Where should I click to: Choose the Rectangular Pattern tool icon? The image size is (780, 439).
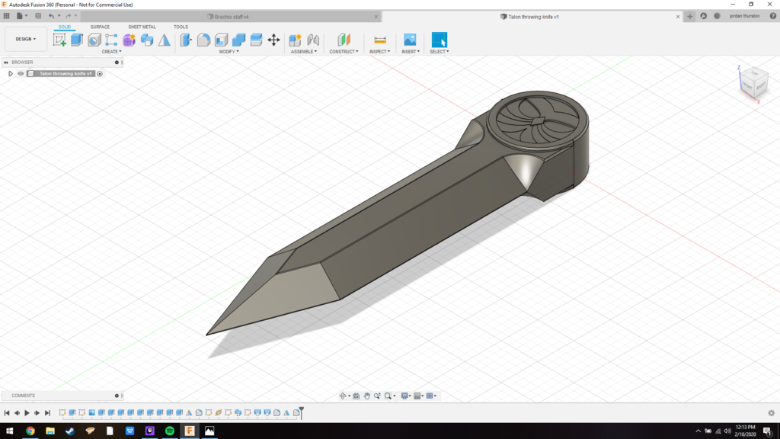click(111, 40)
